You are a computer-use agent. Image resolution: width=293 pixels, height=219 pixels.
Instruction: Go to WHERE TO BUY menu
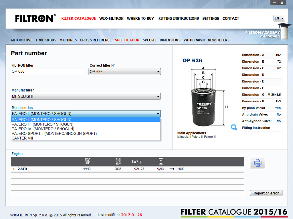(140, 19)
